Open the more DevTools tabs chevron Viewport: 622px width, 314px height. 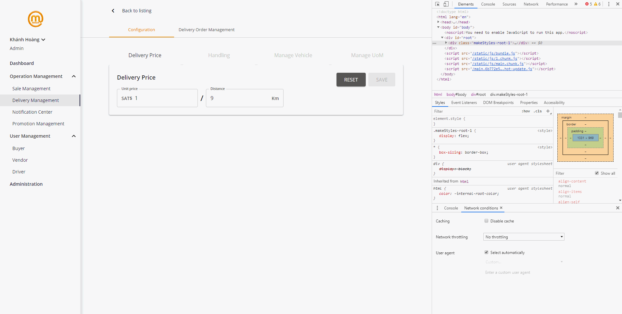(576, 4)
